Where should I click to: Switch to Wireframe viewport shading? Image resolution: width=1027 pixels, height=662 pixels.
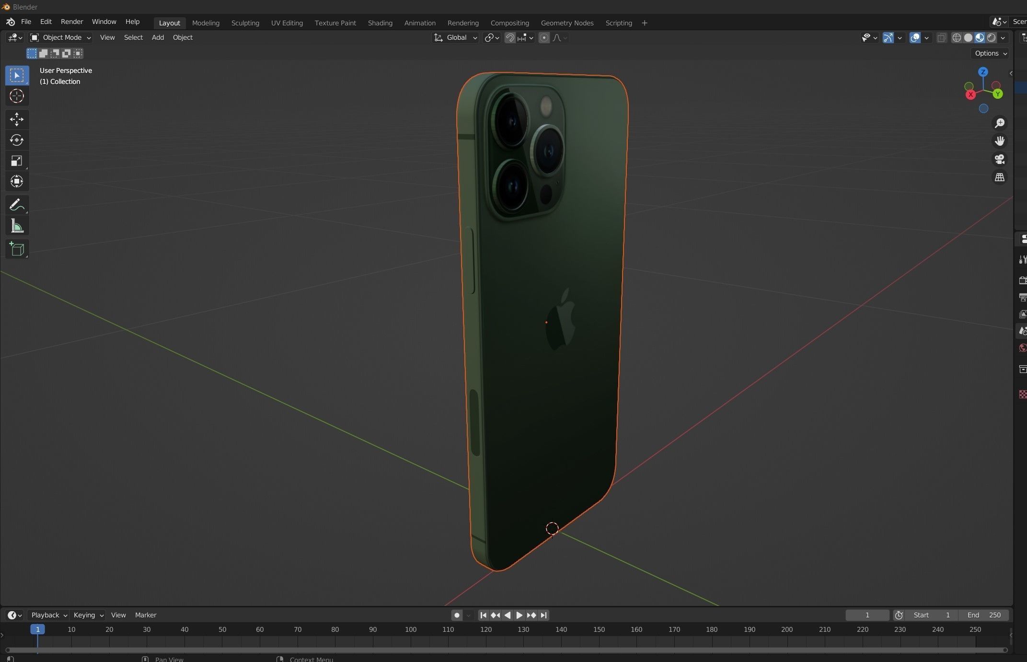pyautogui.click(x=957, y=38)
